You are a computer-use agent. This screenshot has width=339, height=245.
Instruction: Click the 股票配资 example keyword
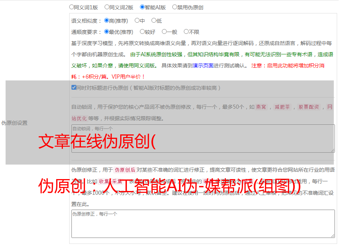tap(308, 107)
